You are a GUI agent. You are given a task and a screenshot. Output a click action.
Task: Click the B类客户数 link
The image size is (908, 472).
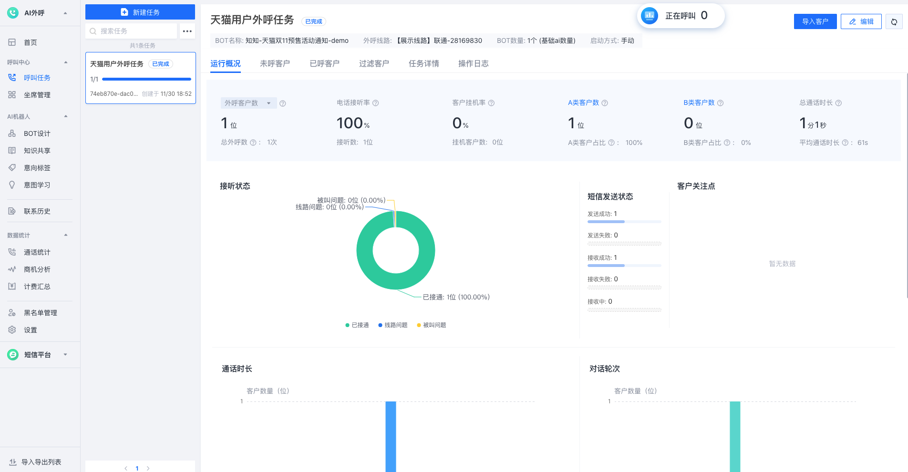pos(699,103)
